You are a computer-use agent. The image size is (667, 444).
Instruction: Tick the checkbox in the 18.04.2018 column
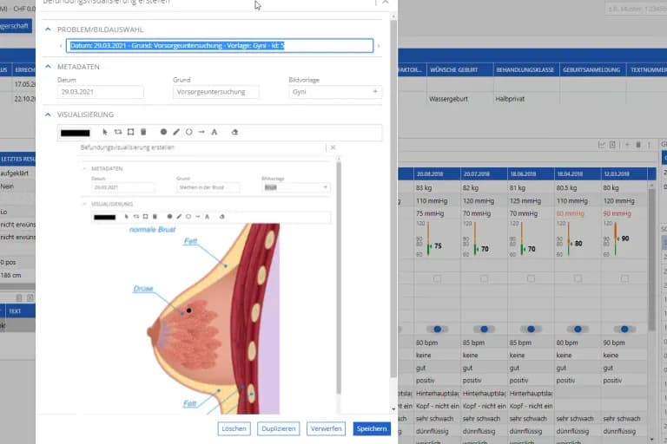pyautogui.click(x=578, y=278)
